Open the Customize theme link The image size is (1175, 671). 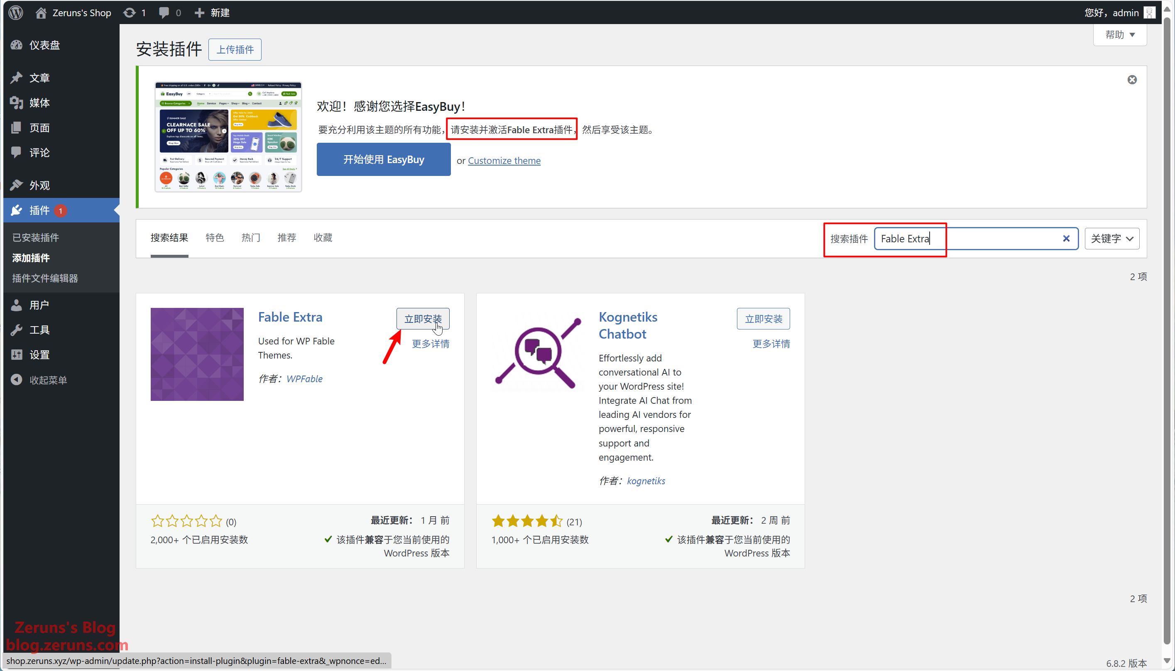504,161
